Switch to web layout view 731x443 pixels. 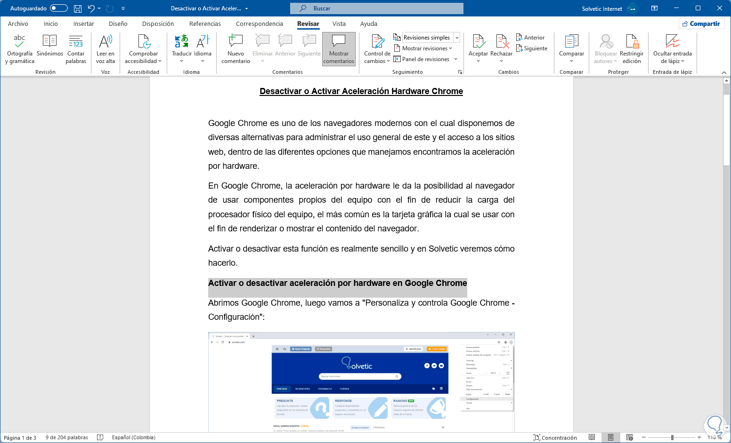(x=630, y=437)
